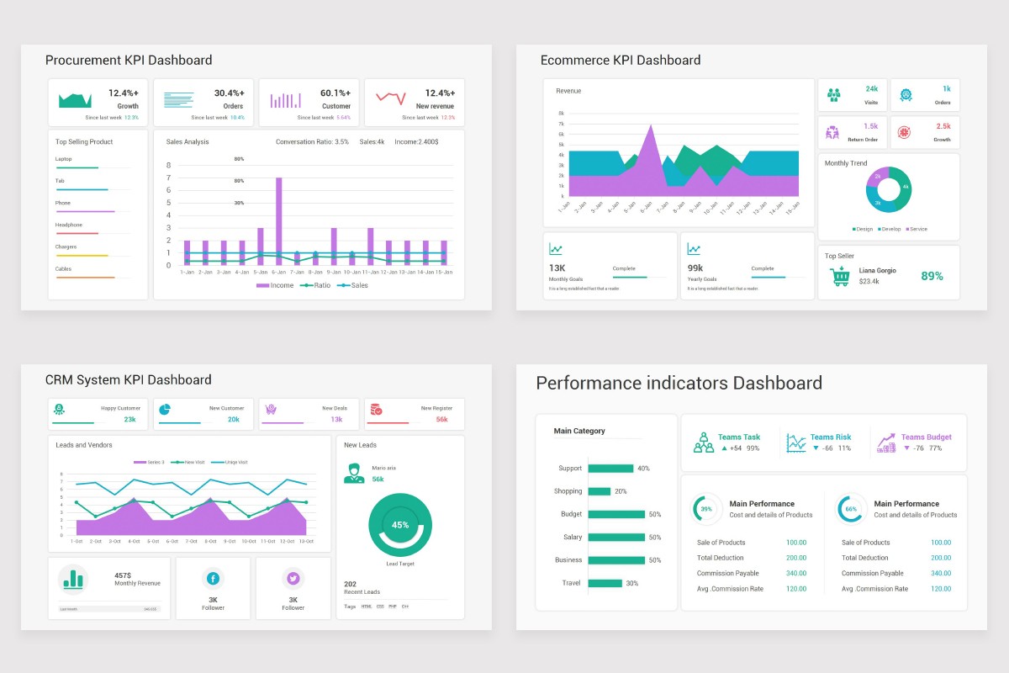Click the 'Conversation Ratio: 3.5%' text
Image resolution: width=1009 pixels, height=673 pixels.
coord(312,142)
